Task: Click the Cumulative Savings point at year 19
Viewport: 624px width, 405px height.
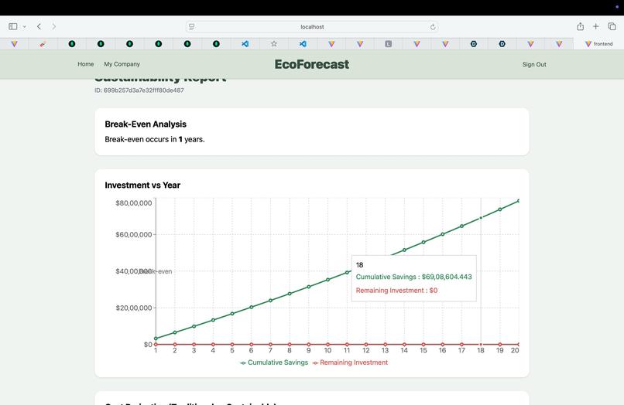Action: tap(500, 209)
